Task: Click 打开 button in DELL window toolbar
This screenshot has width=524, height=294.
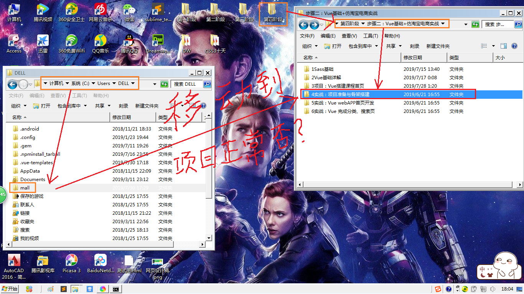Action: [42, 106]
